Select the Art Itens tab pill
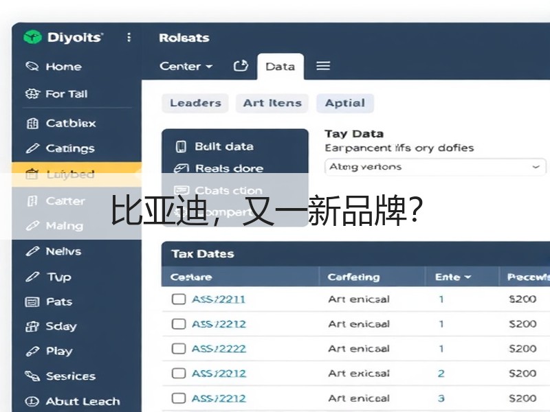This screenshot has height=412, width=550. [272, 103]
